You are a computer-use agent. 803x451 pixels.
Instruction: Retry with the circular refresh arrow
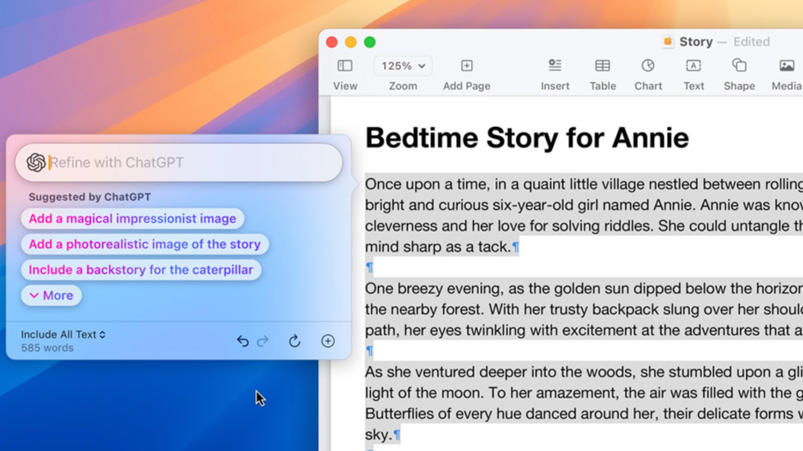[294, 341]
